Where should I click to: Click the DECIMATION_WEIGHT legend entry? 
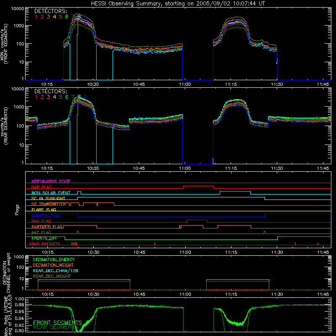53,265
